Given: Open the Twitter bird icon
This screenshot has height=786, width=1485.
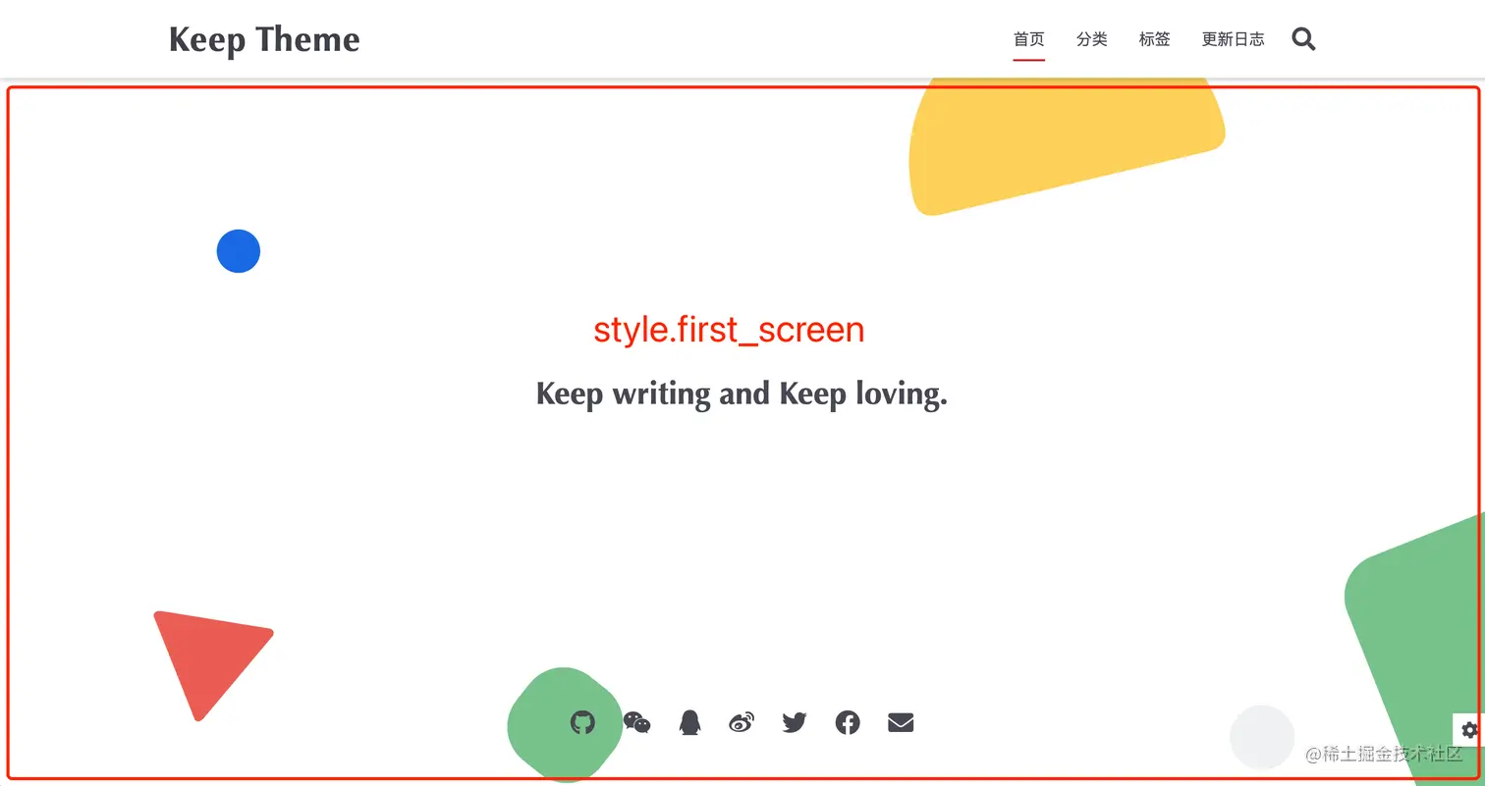Looking at the screenshot, I should [x=795, y=723].
